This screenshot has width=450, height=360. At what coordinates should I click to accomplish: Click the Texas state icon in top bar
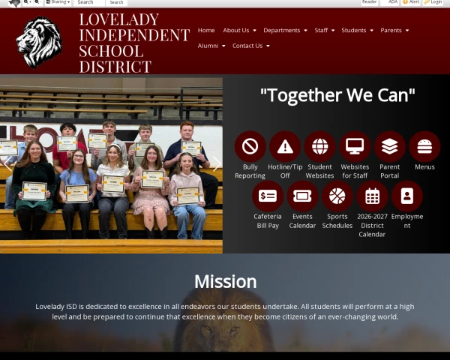[15, 3]
